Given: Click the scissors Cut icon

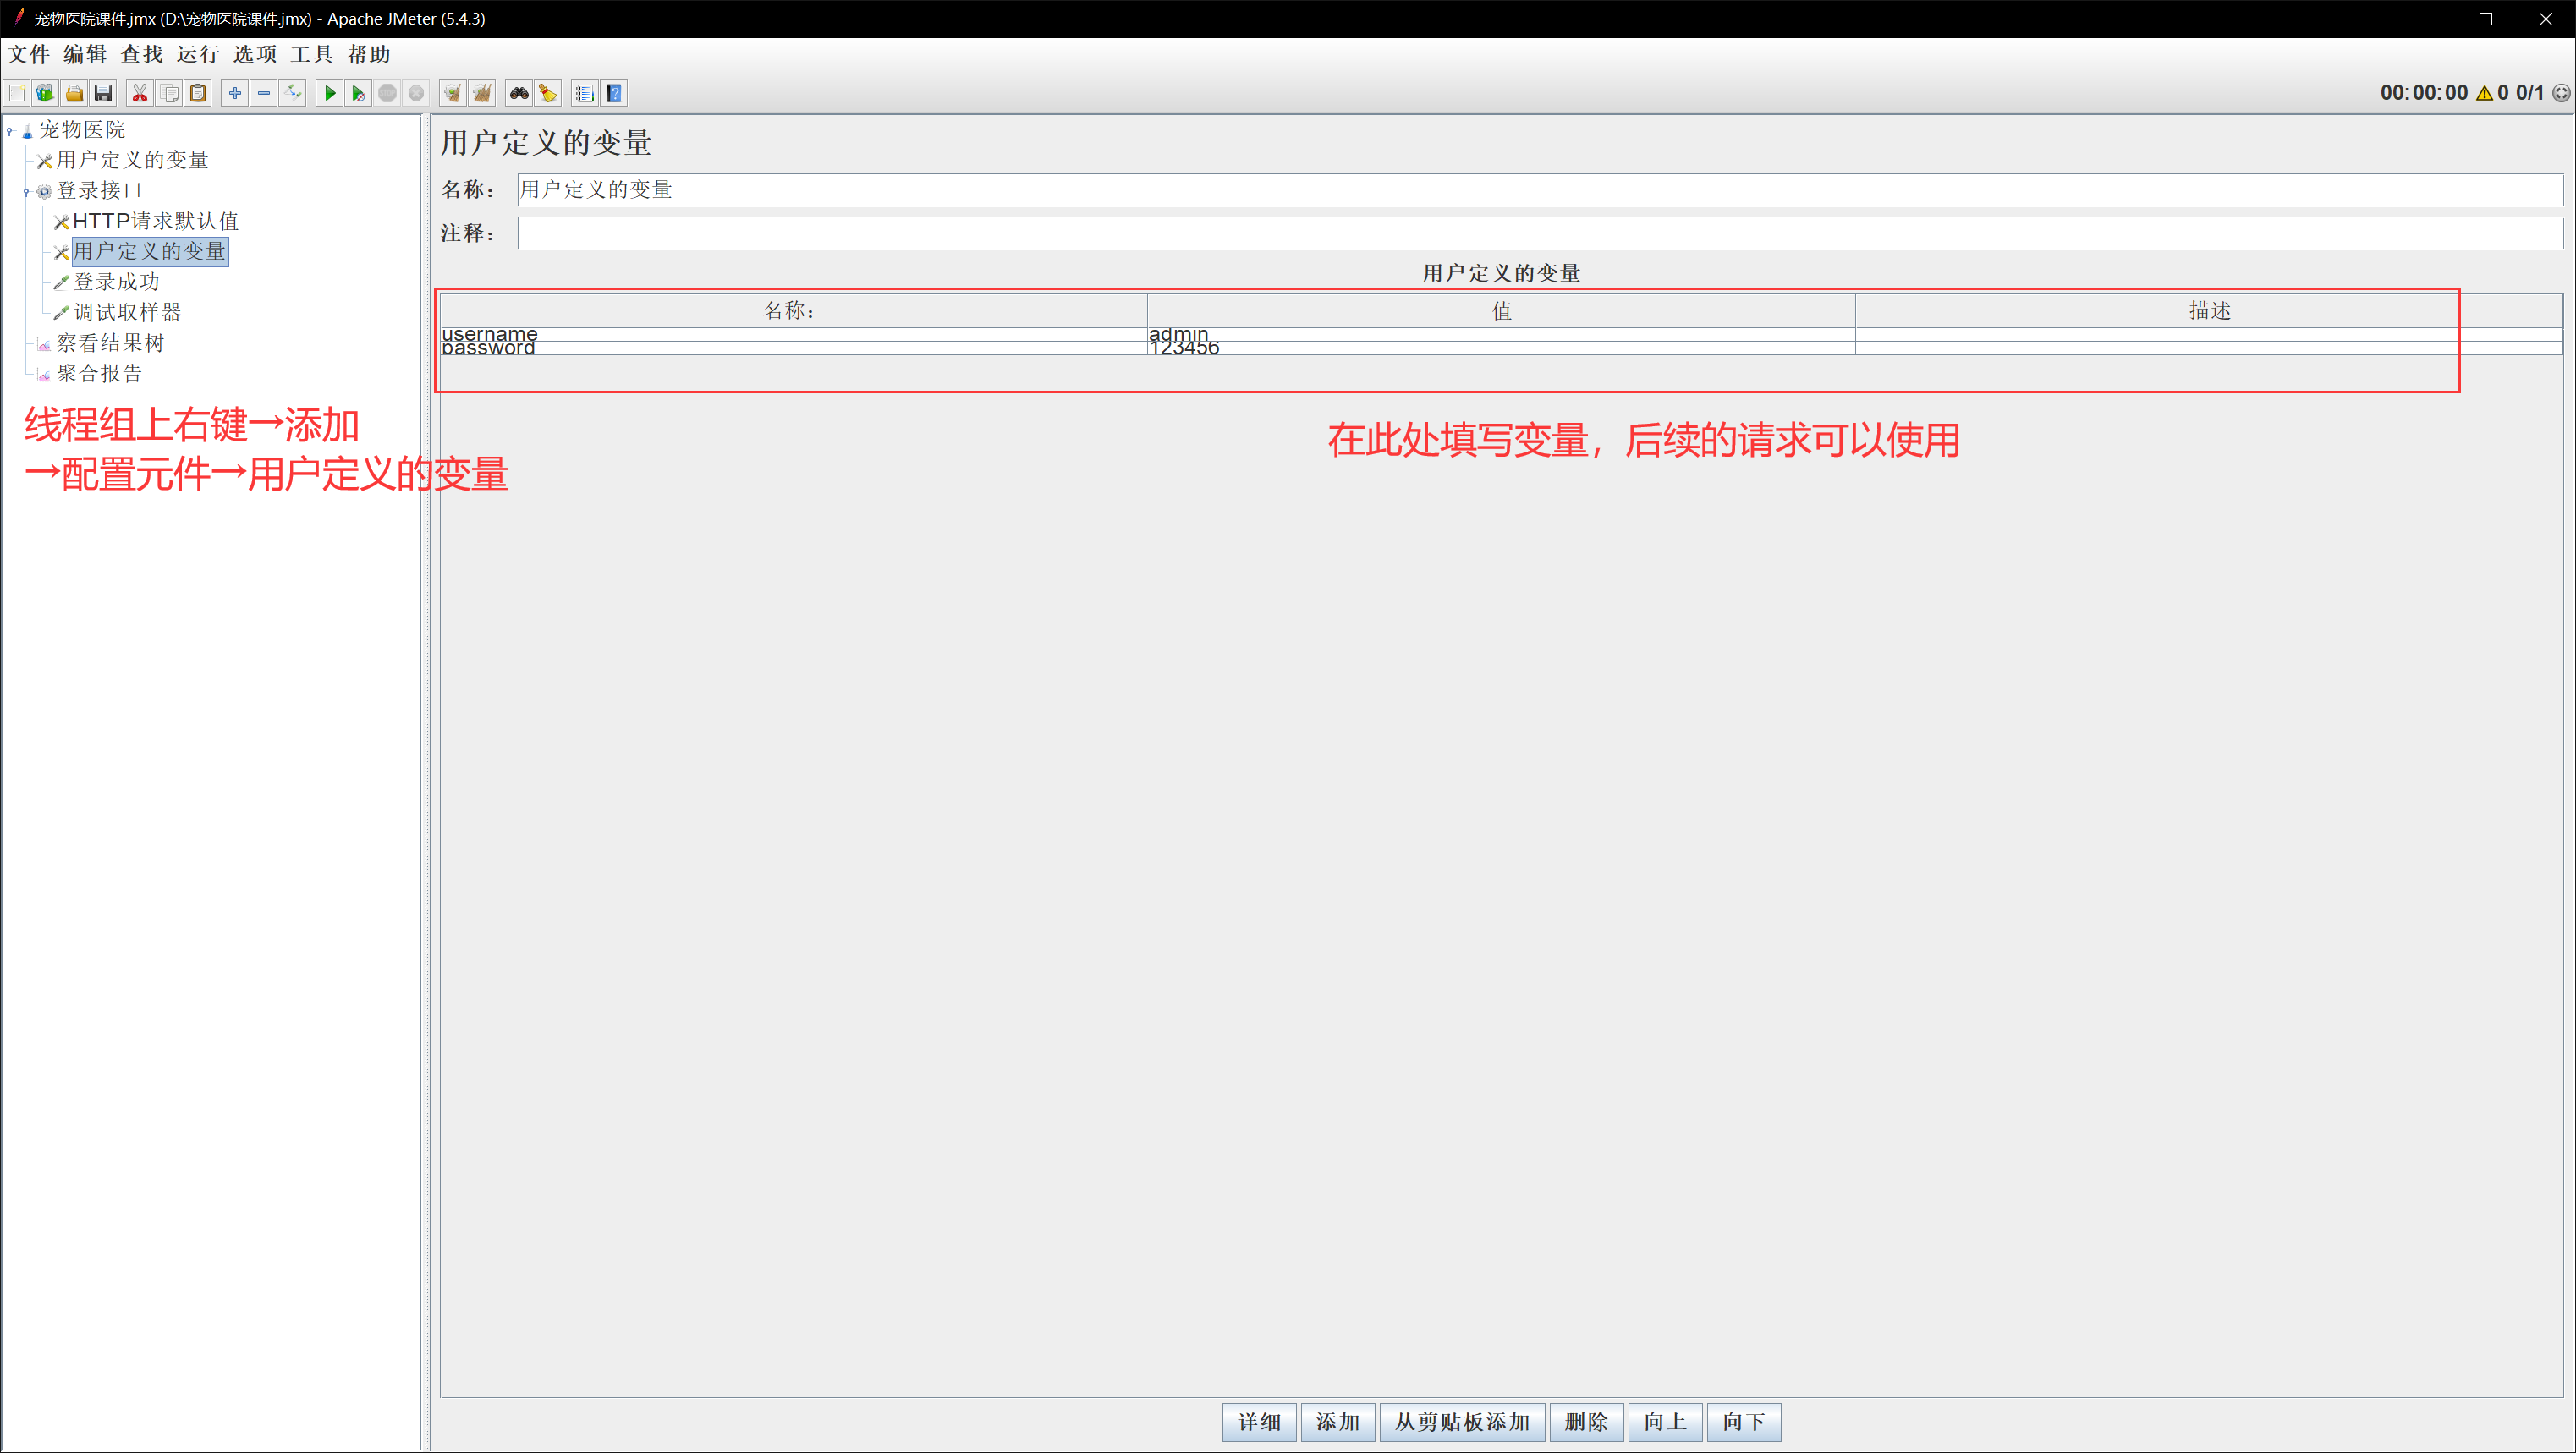Looking at the screenshot, I should (140, 93).
